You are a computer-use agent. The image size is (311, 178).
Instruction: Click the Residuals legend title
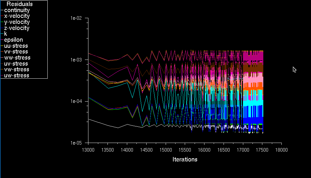[20, 4]
